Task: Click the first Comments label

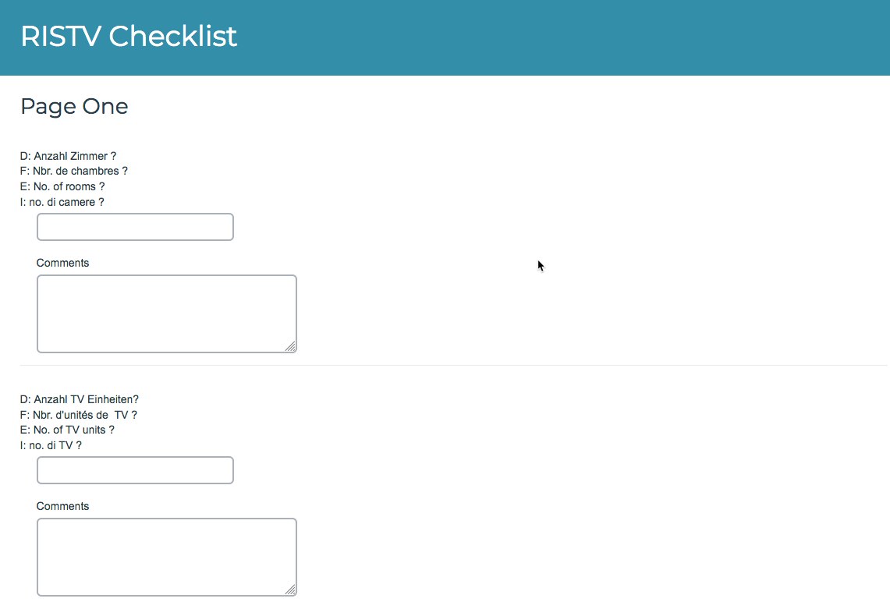Action: pos(62,263)
